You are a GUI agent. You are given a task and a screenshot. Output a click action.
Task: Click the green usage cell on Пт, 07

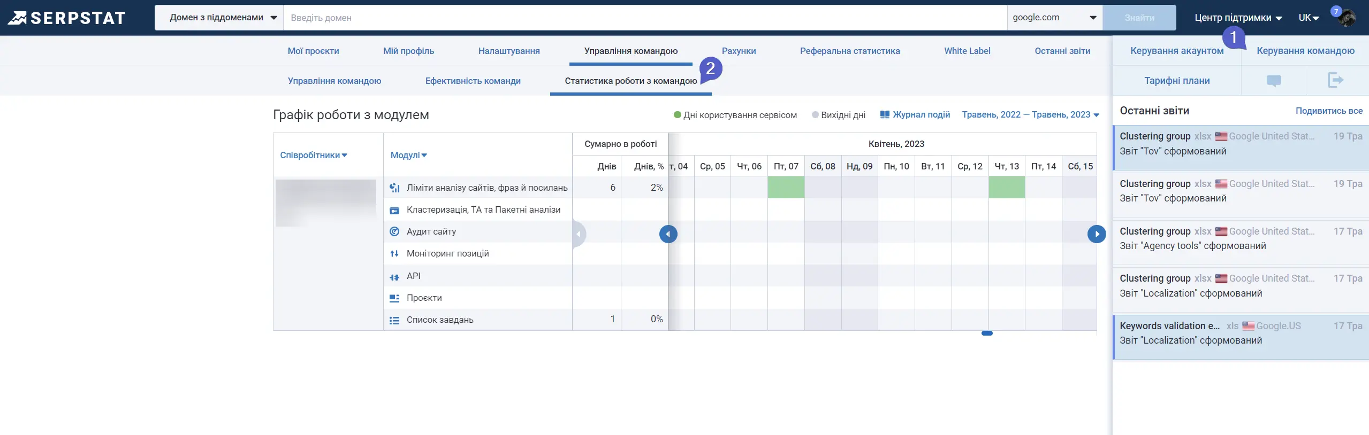coord(786,188)
